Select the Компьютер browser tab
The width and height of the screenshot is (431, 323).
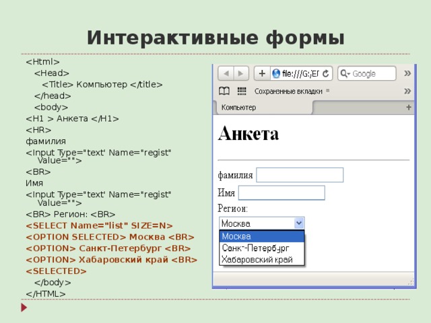(264, 108)
